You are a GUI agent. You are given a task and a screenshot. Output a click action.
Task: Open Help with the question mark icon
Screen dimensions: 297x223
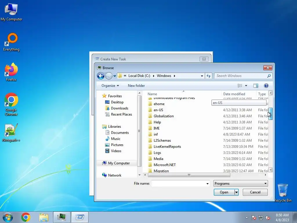pyautogui.click(x=266, y=86)
